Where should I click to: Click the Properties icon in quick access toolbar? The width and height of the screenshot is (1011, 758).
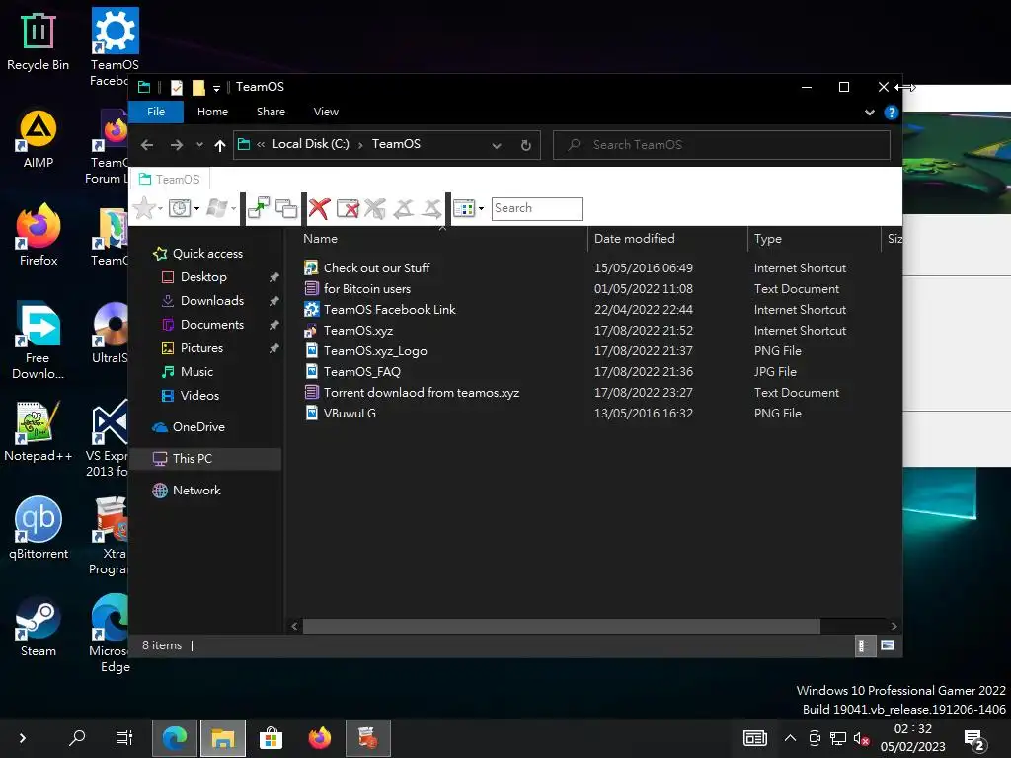pos(176,87)
